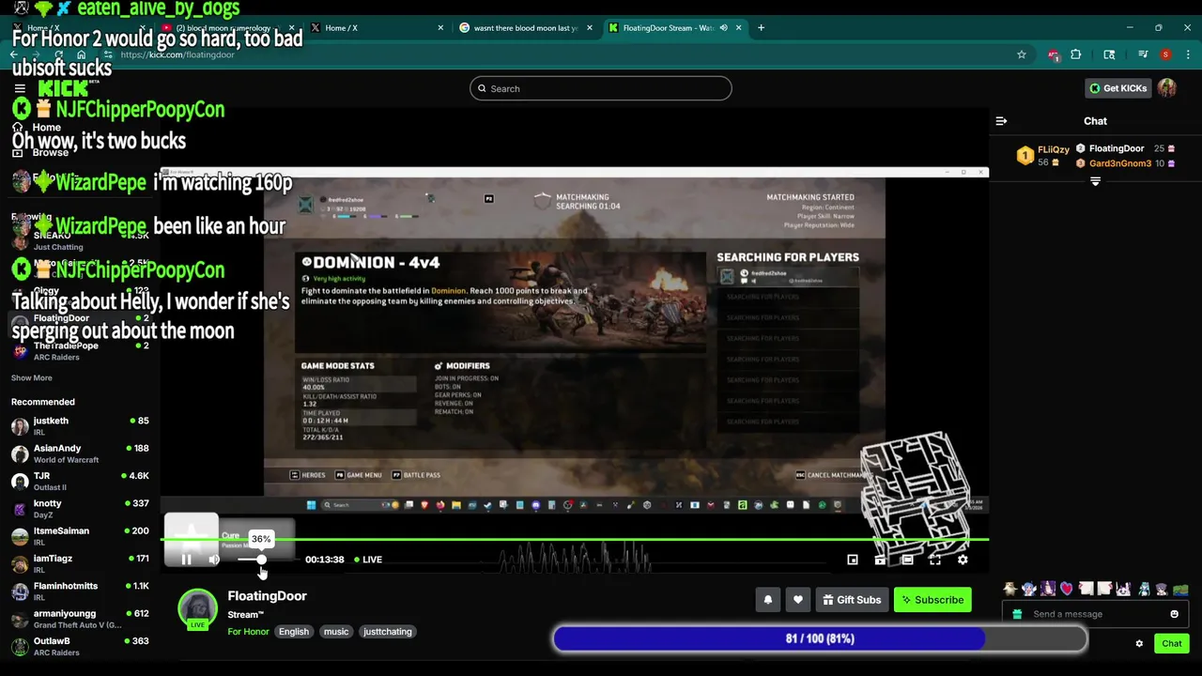This screenshot has height=676, width=1202.
Task: Mute the FloatingDoor tab audio icon
Action: click(x=723, y=28)
